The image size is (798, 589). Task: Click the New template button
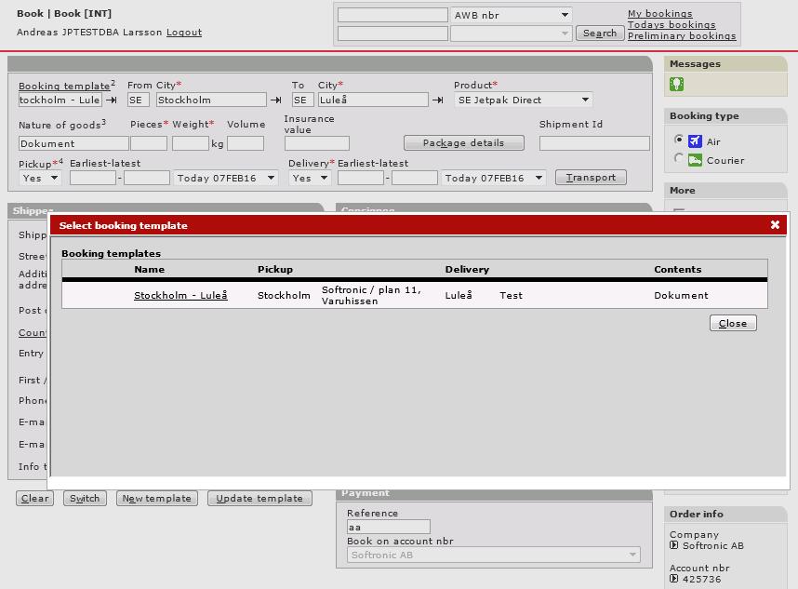(157, 499)
